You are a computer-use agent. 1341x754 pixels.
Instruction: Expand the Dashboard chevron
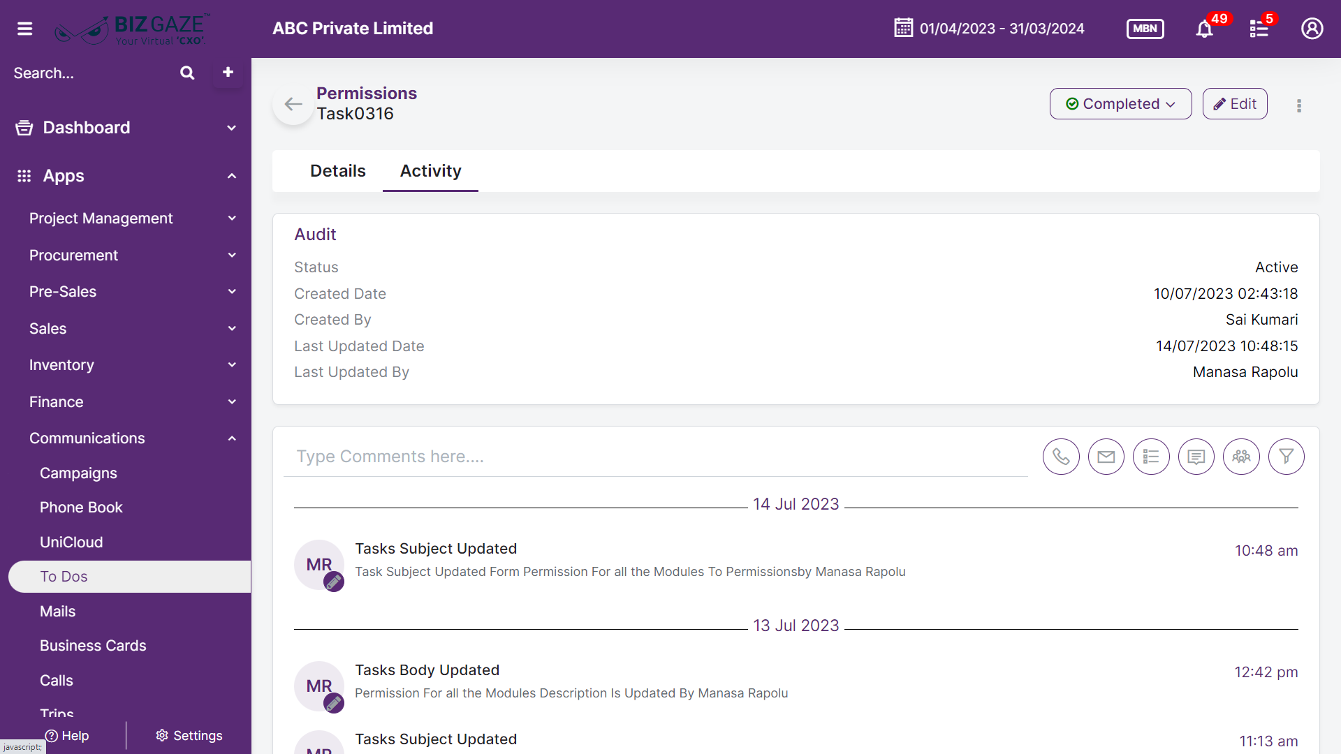coord(232,128)
